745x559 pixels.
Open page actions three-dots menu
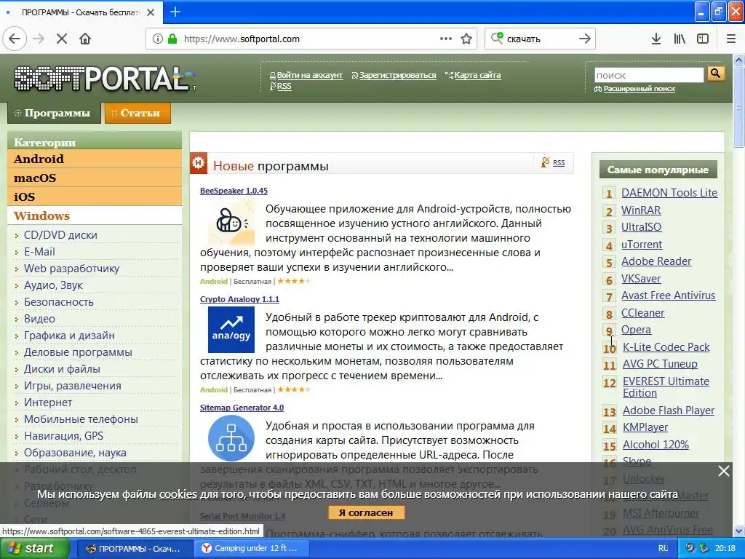coord(446,39)
